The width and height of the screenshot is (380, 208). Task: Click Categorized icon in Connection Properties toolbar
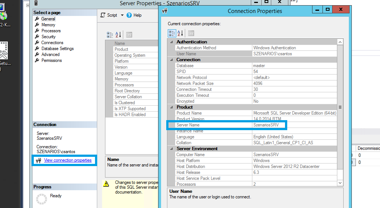tap(172, 33)
